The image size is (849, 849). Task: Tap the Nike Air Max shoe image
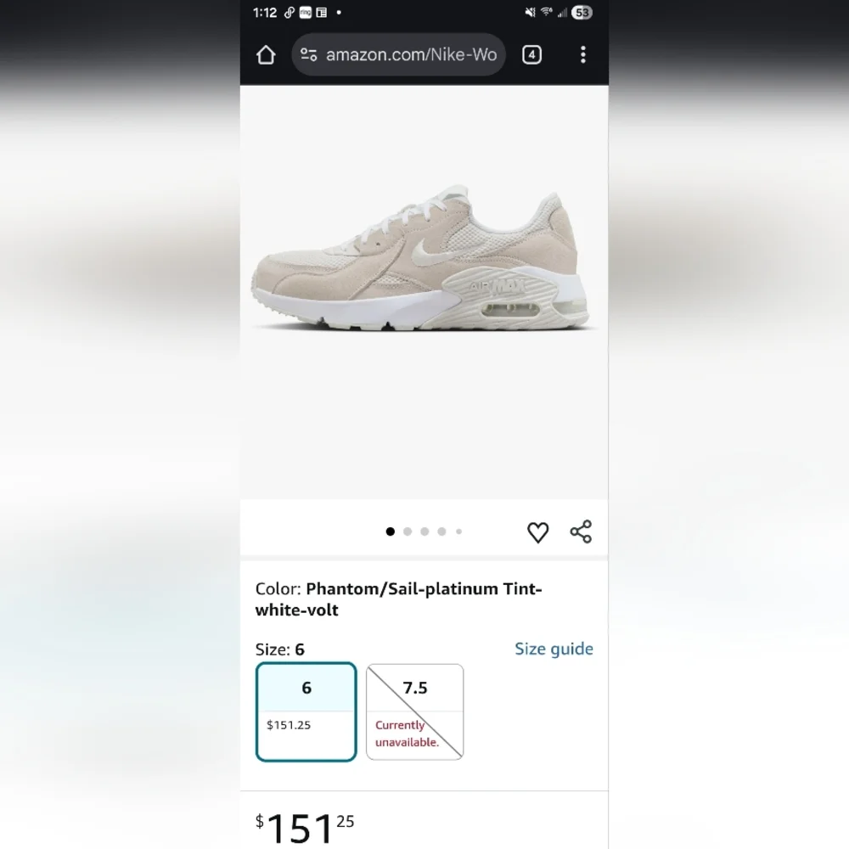coord(422,259)
